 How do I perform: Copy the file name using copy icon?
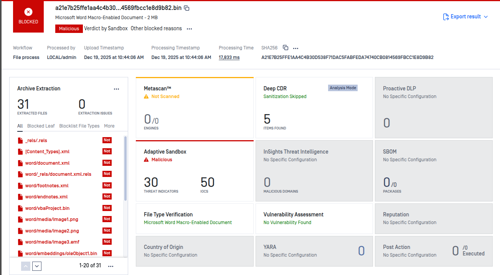(x=187, y=8)
